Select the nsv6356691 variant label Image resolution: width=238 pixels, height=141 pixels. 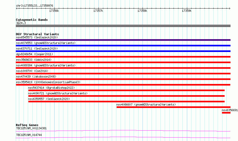(x=230, y=110)
